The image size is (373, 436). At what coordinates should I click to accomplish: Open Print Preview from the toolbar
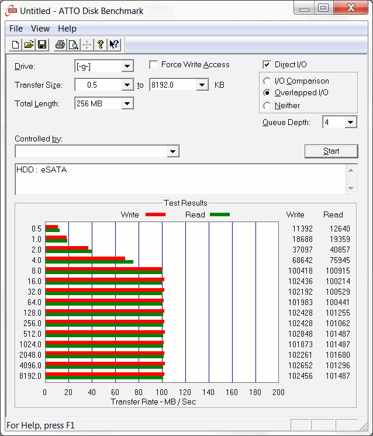click(x=73, y=45)
